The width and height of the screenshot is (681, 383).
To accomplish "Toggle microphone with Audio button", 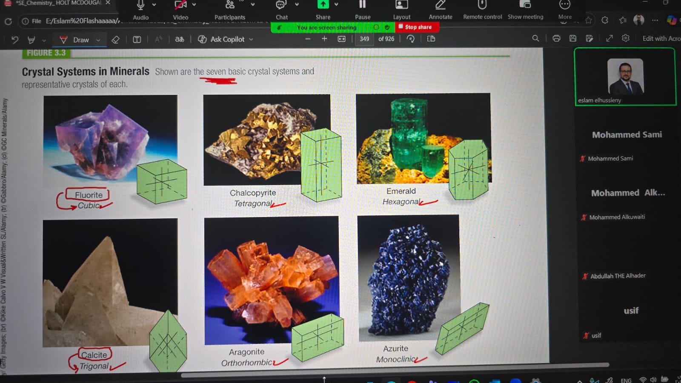I will [140, 6].
